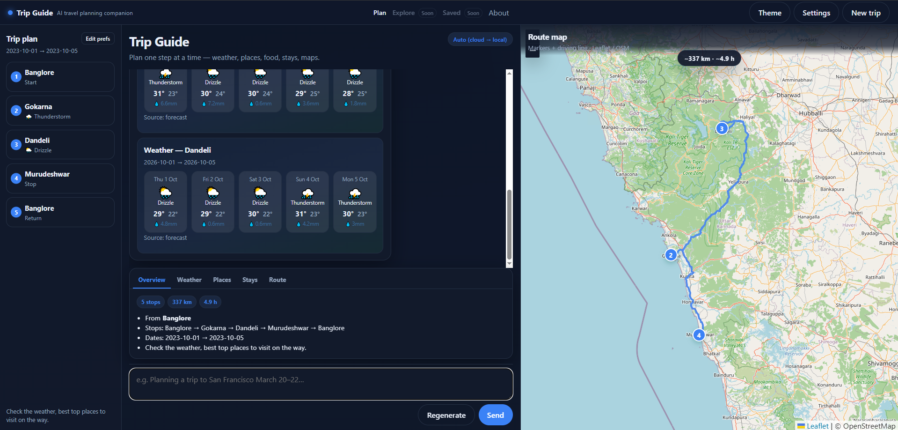Image resolution: width=898 pixels, height=430 pixels.
Task: Click scroll down arrow of the chat panel
Action: [x=510, y=264]
